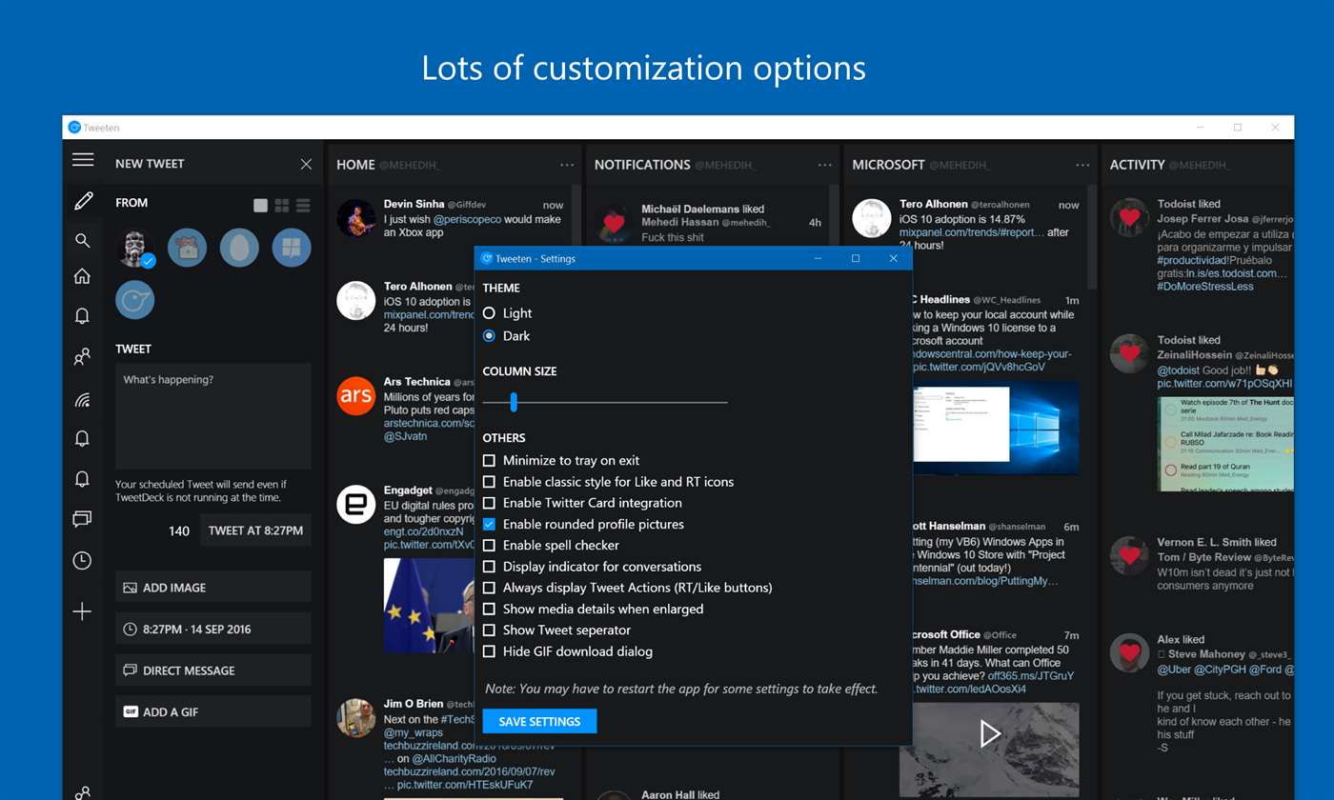Select the single large account view icon
The image size is (1334, 800).
260,205
